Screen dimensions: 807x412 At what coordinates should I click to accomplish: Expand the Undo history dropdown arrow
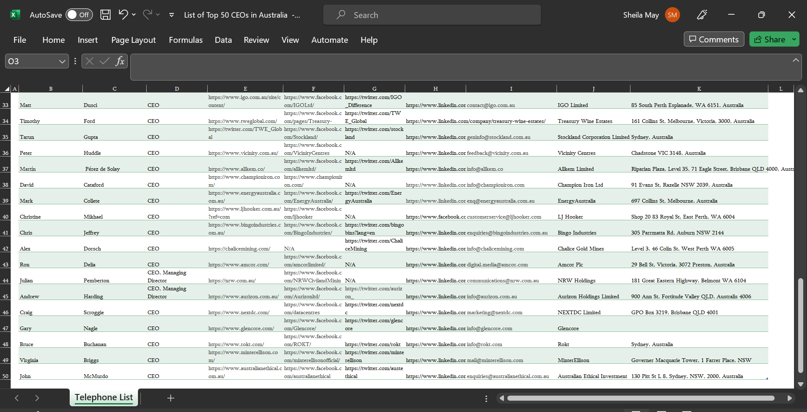click(134, 15)
